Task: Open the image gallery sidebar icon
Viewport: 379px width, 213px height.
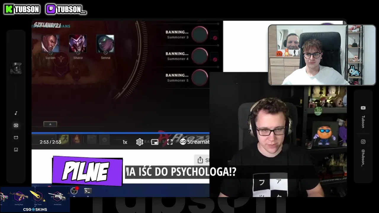Action: pos(16,150)
